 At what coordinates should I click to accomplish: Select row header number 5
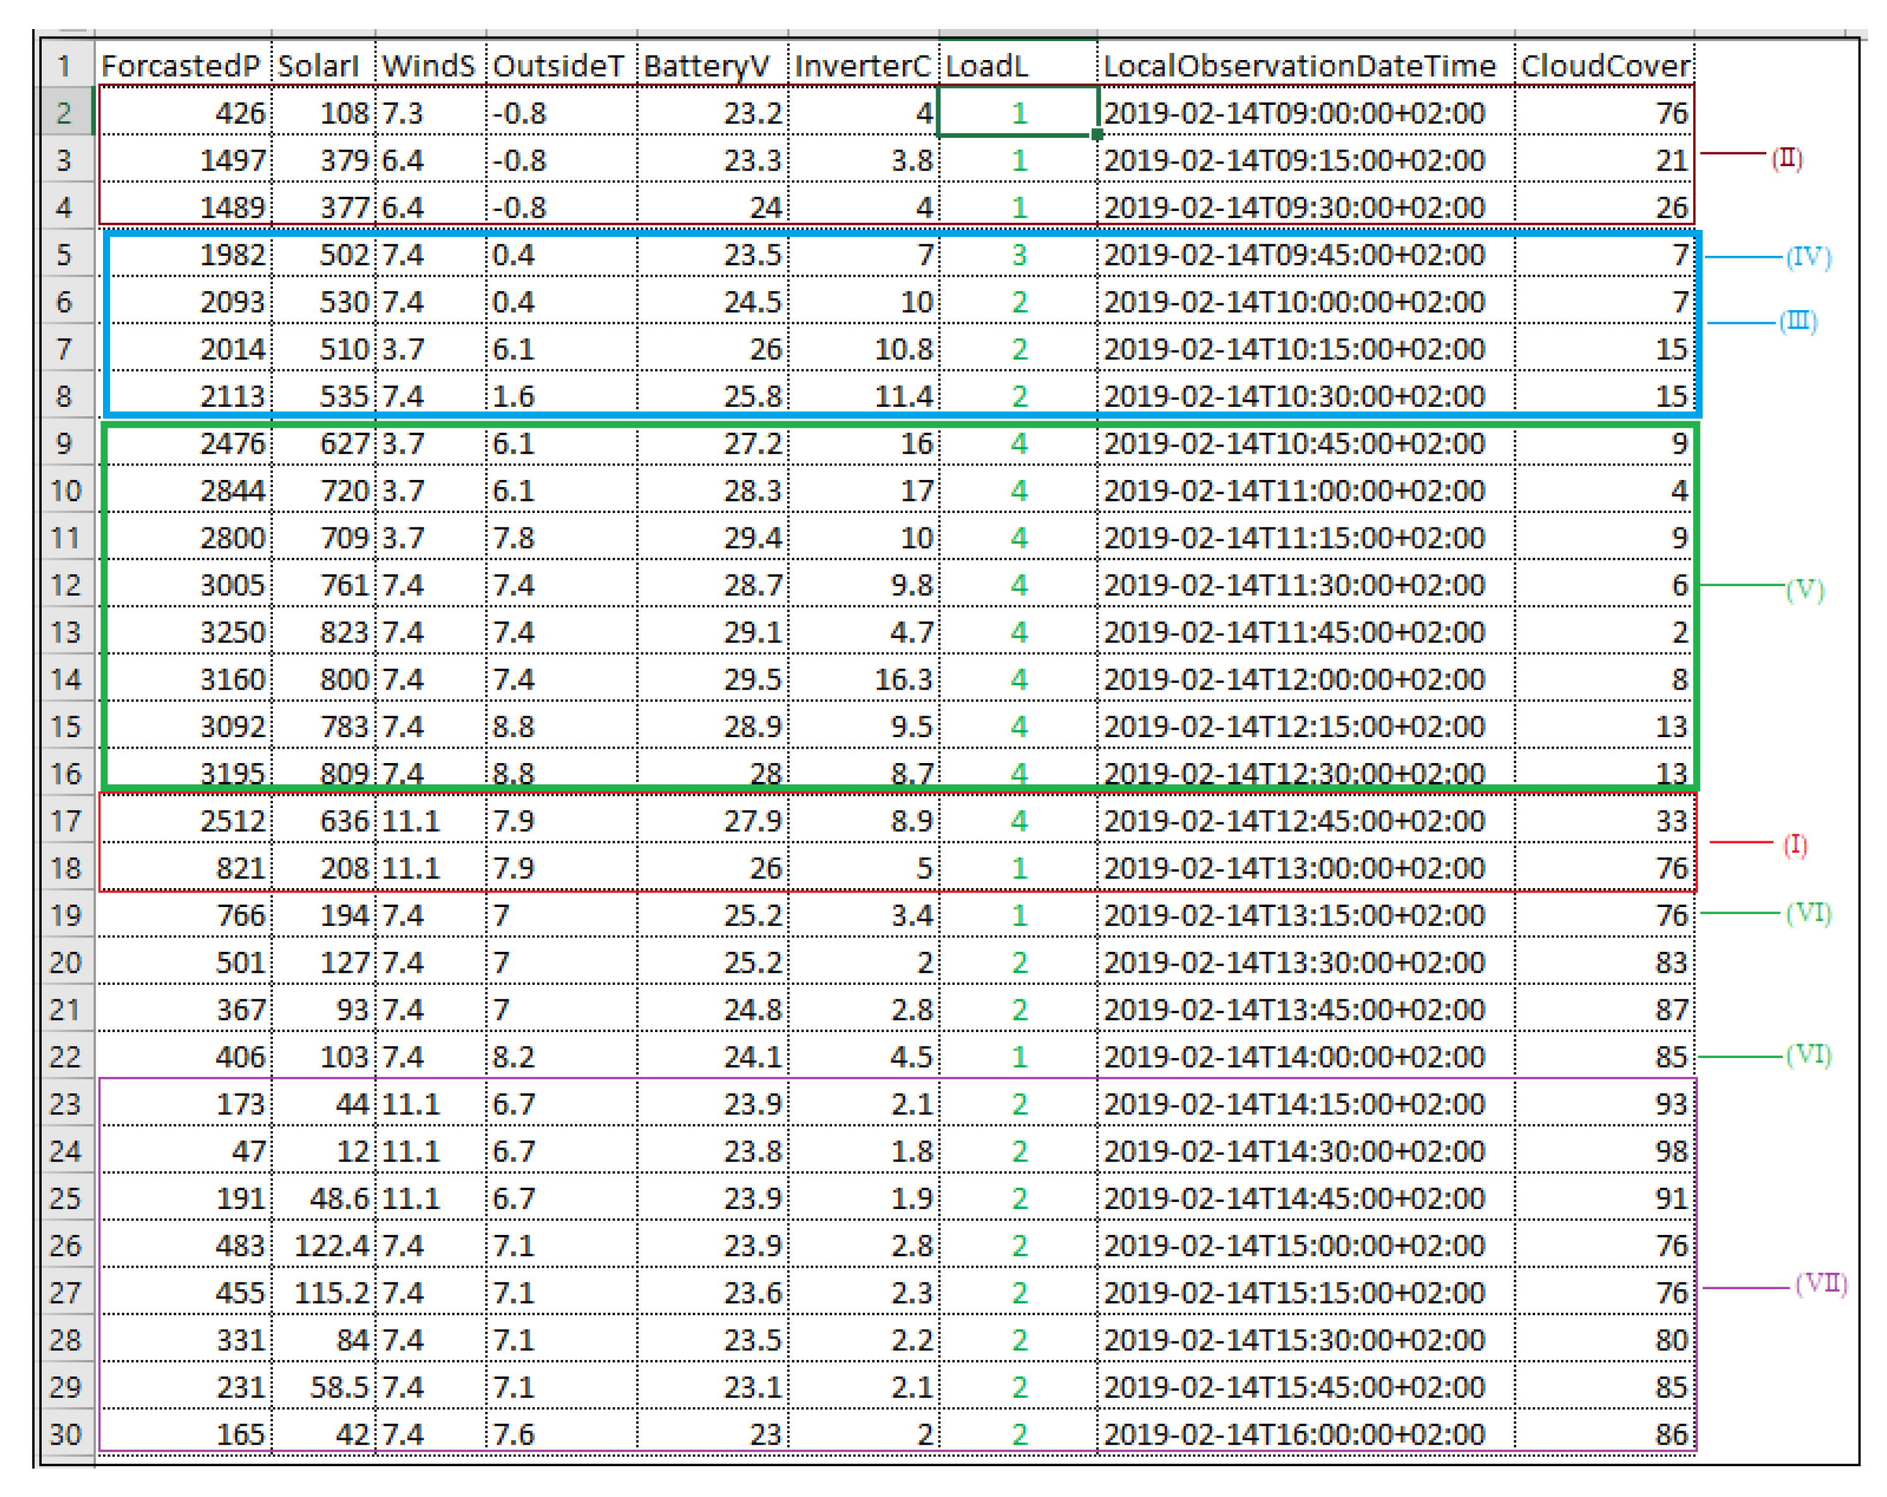tap(66, 255)
